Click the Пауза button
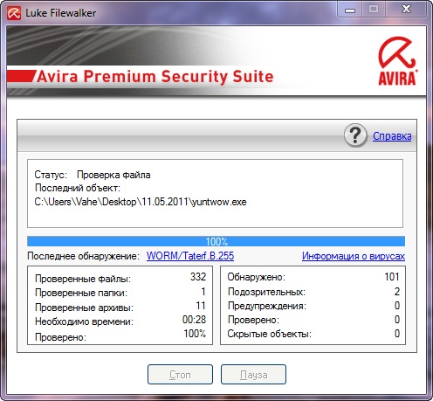This screenshot has width=433, height=401. tap(253, 375)
